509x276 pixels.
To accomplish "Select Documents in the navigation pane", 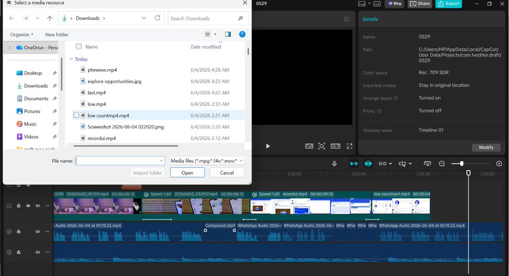I will pyautogui.click(x=36, y=98).
